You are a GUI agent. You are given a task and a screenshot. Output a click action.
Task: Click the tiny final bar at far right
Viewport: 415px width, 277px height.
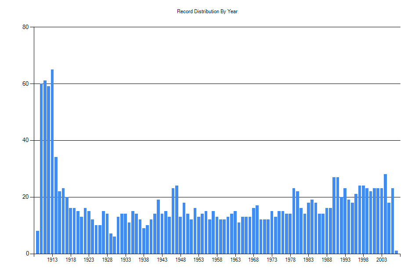click(397, 252)
